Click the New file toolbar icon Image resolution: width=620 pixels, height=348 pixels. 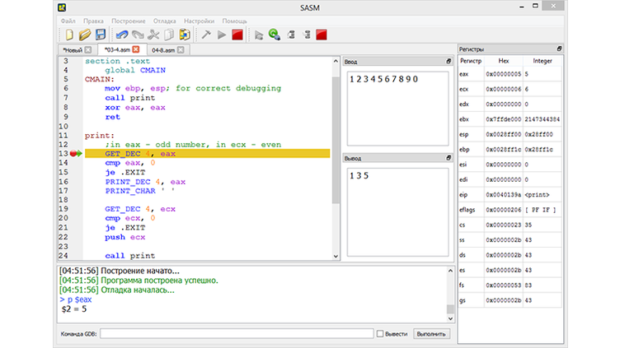[x=69, y=35]
